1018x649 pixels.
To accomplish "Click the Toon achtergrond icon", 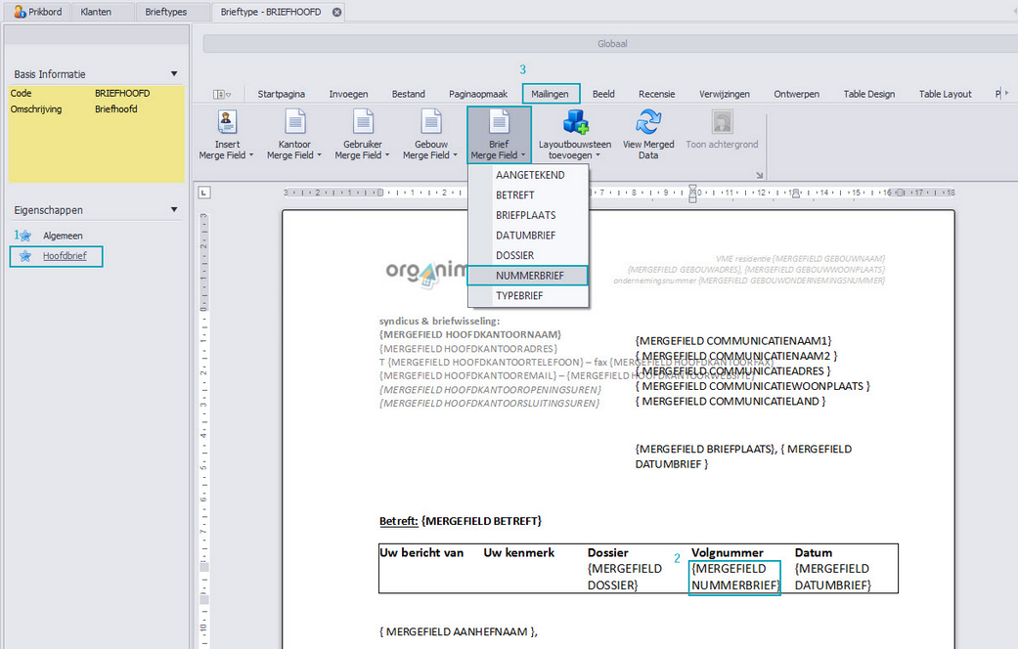I will (722, 121).
